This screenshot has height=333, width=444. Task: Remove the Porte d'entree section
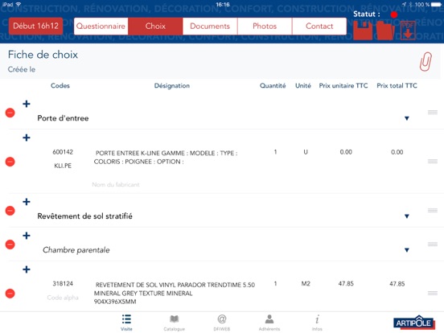point(10,113)
